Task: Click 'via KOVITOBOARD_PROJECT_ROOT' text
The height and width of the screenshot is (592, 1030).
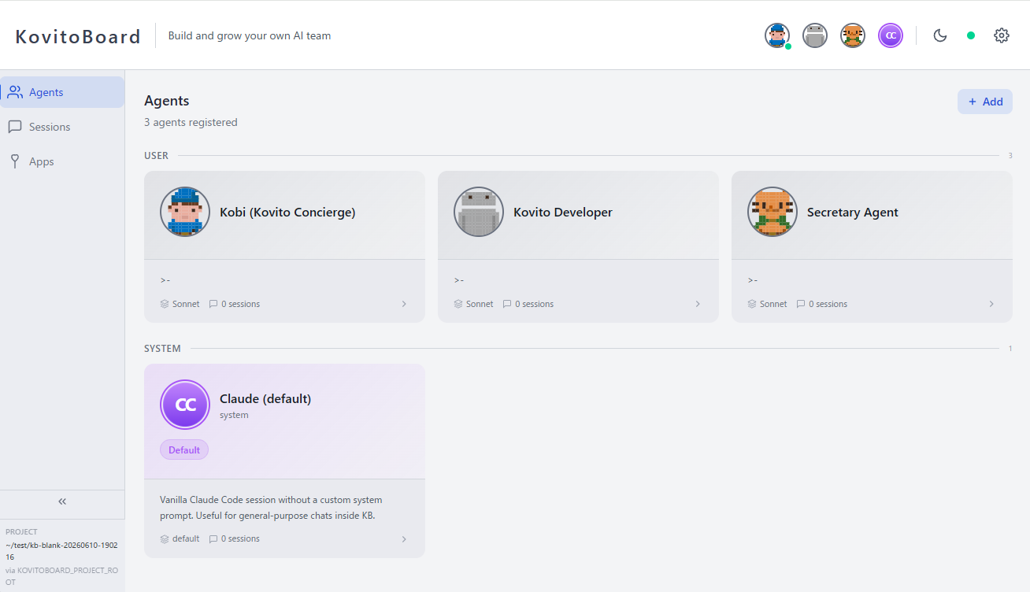Action: pos(61,576)
